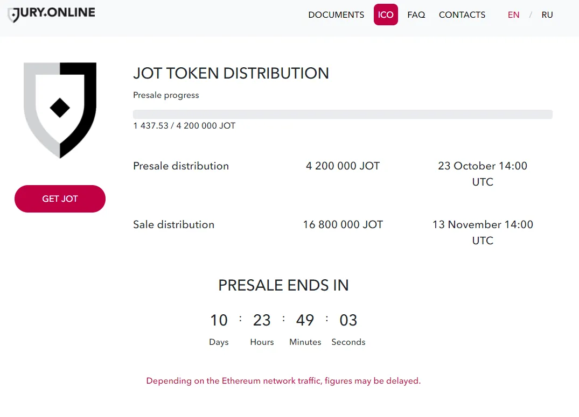Viewport: 579px width, 417px height.
Task: Switch language to RU
Action: pos(547,15)
